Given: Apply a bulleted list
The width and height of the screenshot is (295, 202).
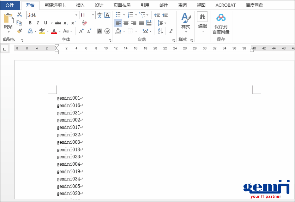Looking at the screenshot, I should pyautogui.click(x=118, y=15).
